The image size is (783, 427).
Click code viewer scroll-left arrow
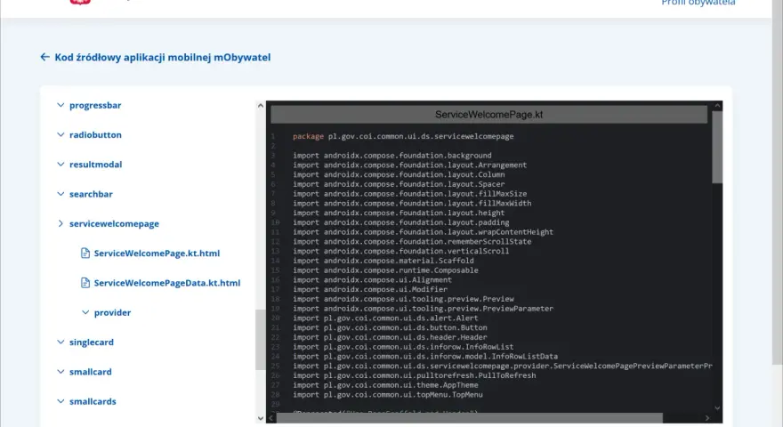(271, 418)
